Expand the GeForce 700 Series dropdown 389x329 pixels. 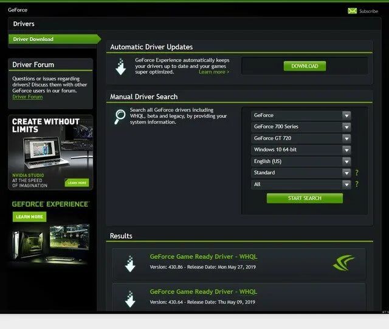coord(301,127)
